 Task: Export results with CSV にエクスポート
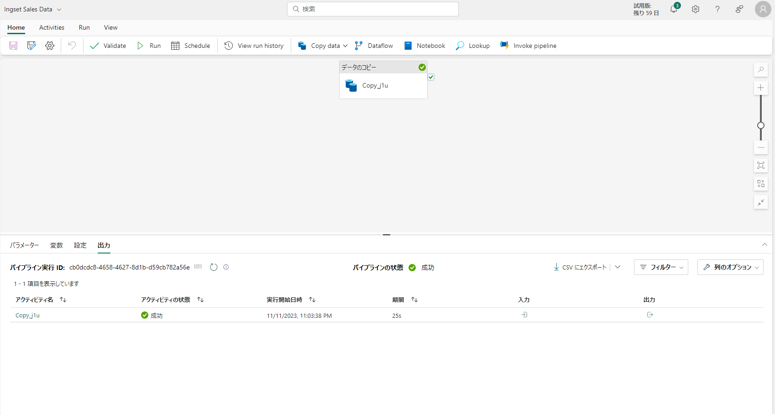[x=580, y=267]
